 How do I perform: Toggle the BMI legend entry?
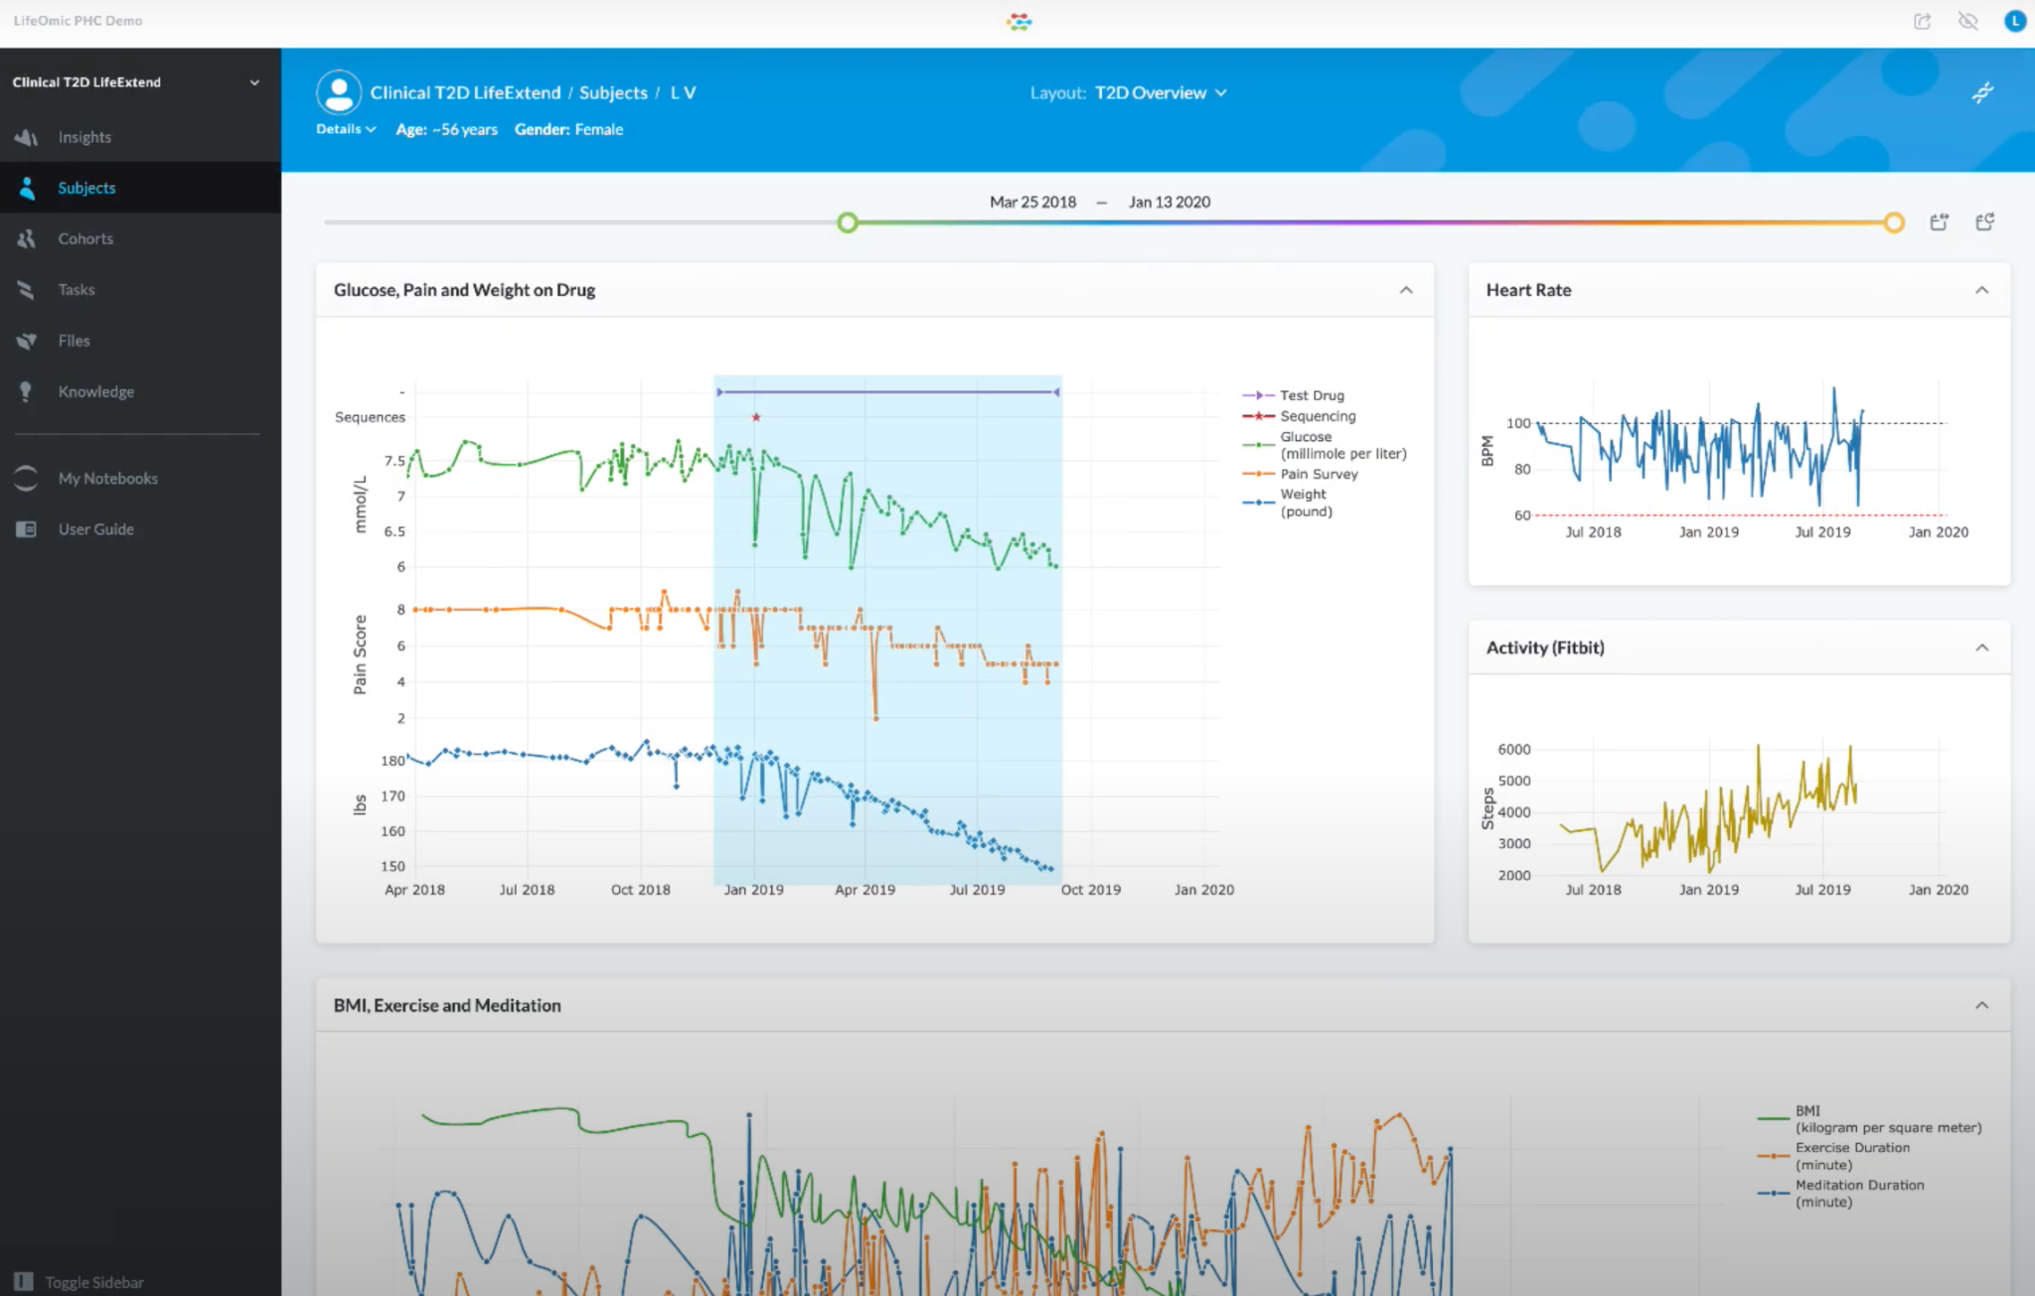1869,1119
